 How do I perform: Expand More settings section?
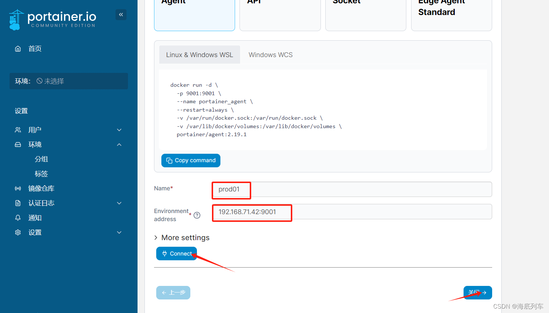[x=182, y=238]
